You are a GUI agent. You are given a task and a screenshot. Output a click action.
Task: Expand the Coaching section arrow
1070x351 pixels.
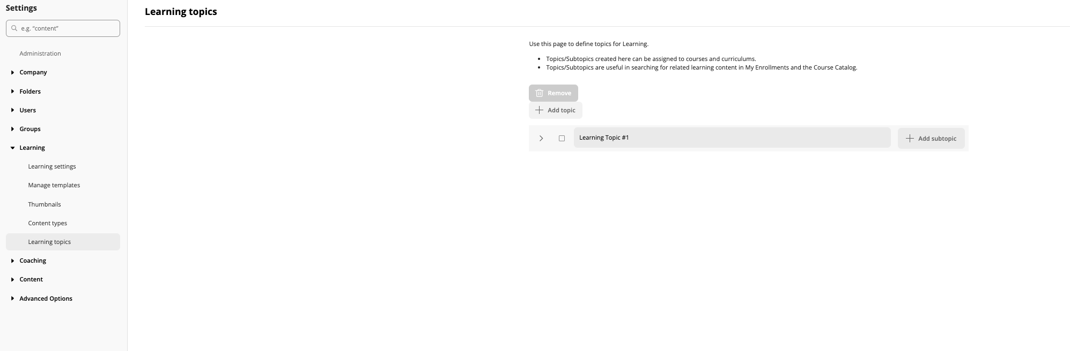pyautogui.click(x=12, y=261)
